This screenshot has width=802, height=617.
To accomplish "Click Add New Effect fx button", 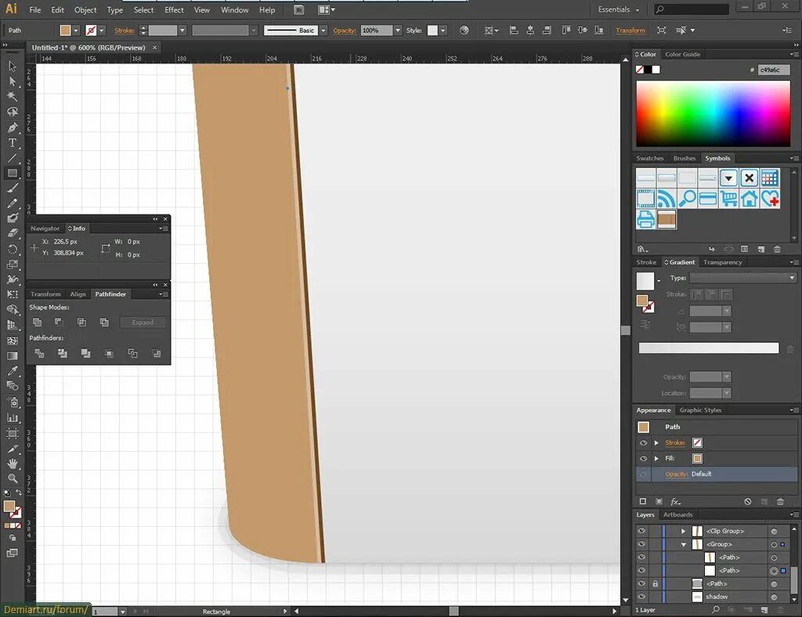I will click(676, 501).
